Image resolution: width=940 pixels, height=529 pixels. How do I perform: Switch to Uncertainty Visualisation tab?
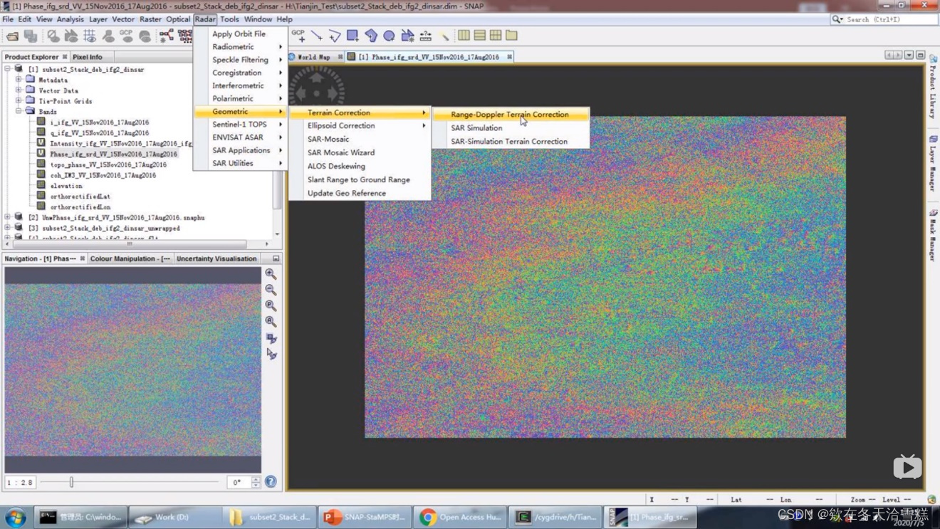[216, 258]
